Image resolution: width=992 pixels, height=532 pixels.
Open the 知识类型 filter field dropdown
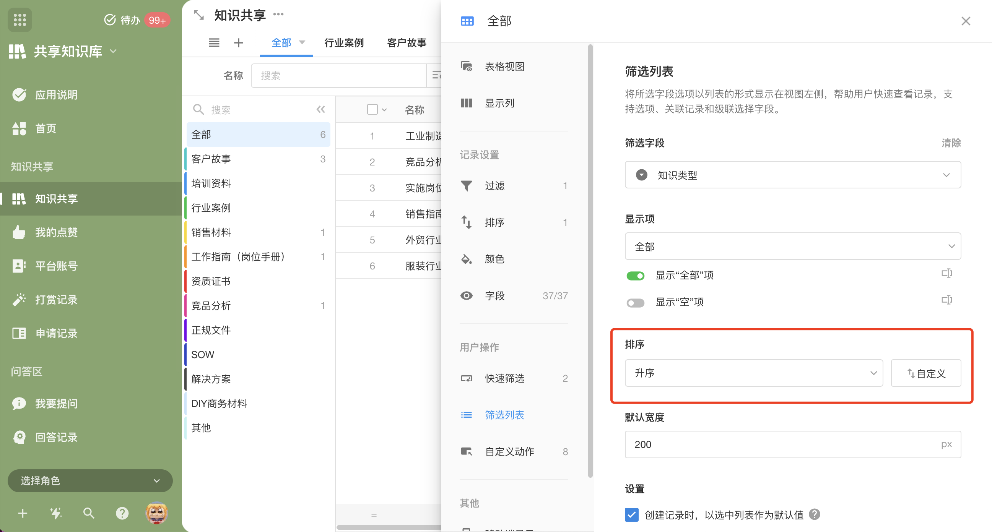pos(792,175)
